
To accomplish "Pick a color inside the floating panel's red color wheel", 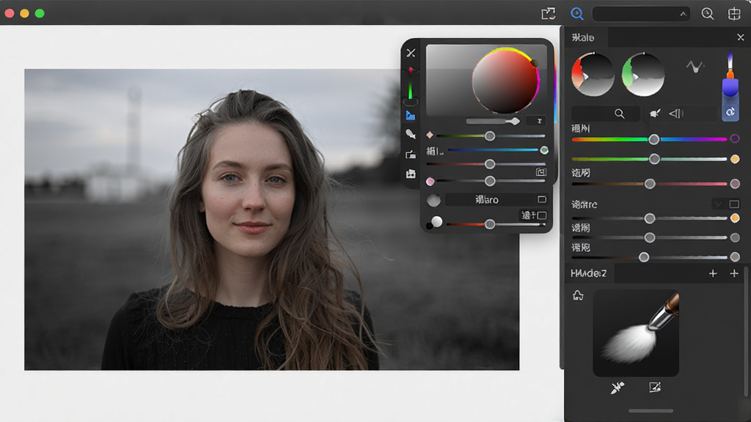I will (x=505, y=81).
